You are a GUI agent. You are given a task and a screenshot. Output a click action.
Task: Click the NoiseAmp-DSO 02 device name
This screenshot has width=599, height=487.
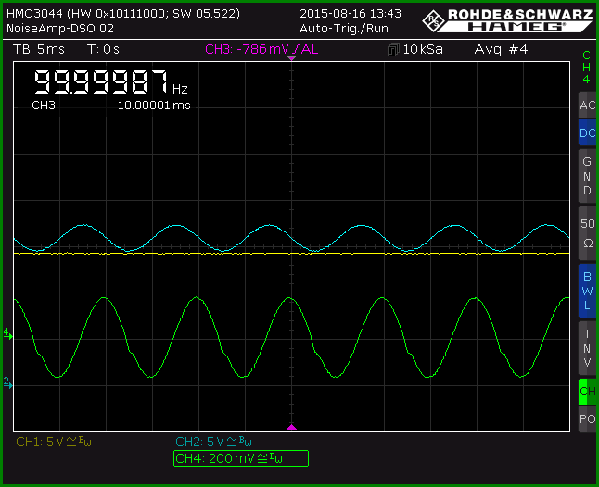60,29
